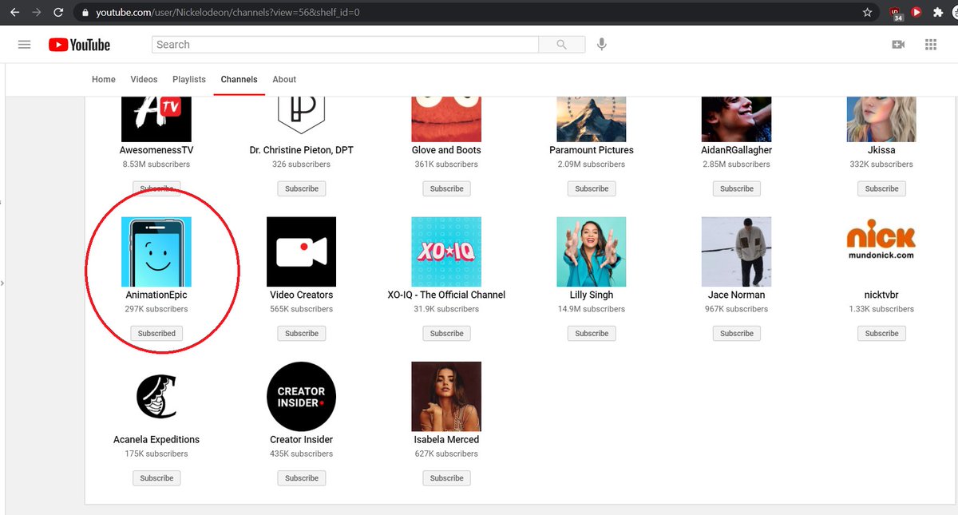Image resolution: width=958 pixels, height=515 pixels.
Task: Open the AnimationEpic channel name link
Action: click(156, 295)
